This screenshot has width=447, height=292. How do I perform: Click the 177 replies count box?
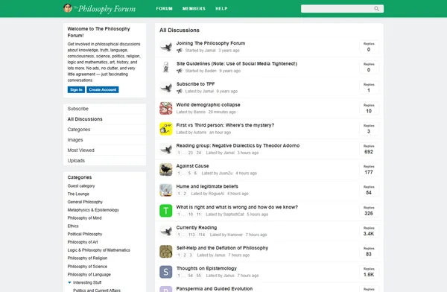(369, 169)
